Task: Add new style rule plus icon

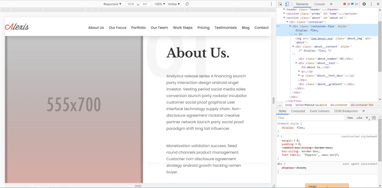Action: (367, 118)
